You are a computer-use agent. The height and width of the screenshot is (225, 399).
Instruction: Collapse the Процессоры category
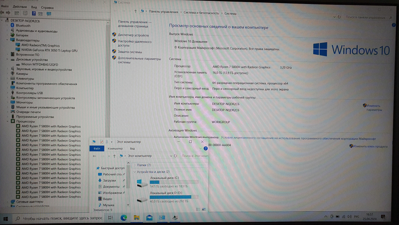pyautogui.click(x=7, y=121)
